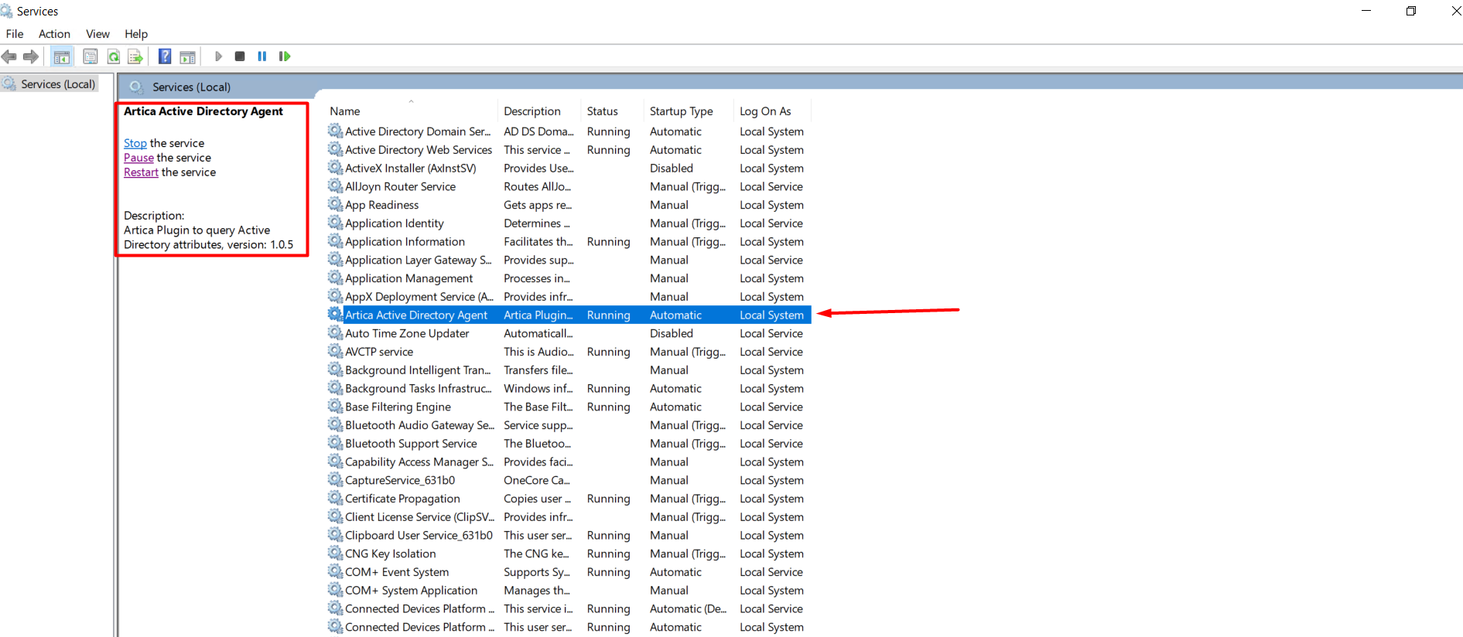Open the blue Help icon in toolbar
This screenshot has width=1463, height=637.
165,56
